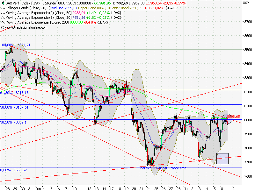
Task: Click 8700 on the price axis
Action: coord(248,22)
